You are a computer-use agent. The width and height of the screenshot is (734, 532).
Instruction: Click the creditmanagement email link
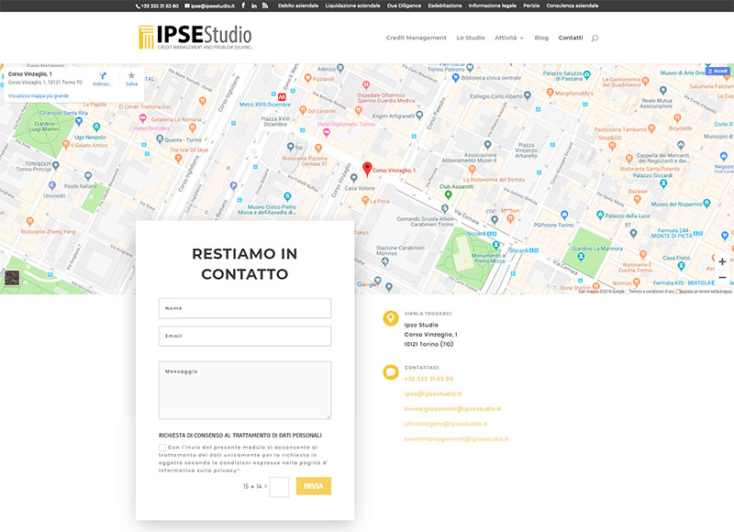456,438
